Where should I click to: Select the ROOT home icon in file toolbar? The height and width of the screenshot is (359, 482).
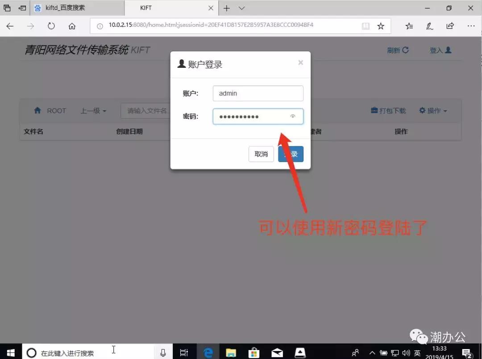(x=38, y=110)
